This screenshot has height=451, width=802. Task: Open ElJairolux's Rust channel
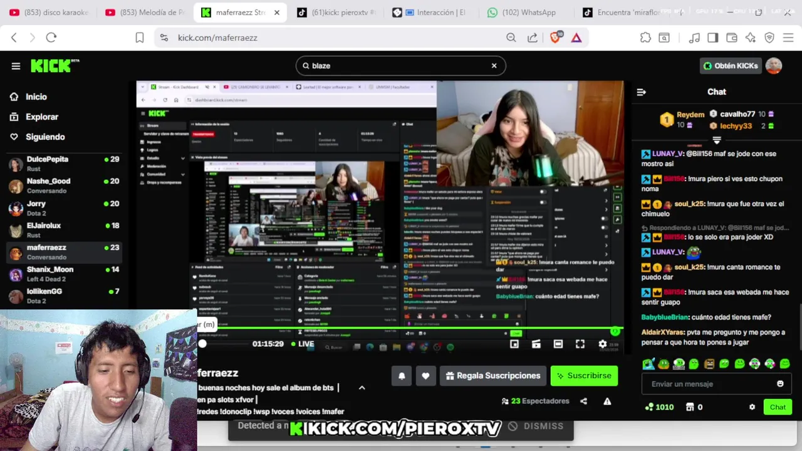tap(63, 230)
